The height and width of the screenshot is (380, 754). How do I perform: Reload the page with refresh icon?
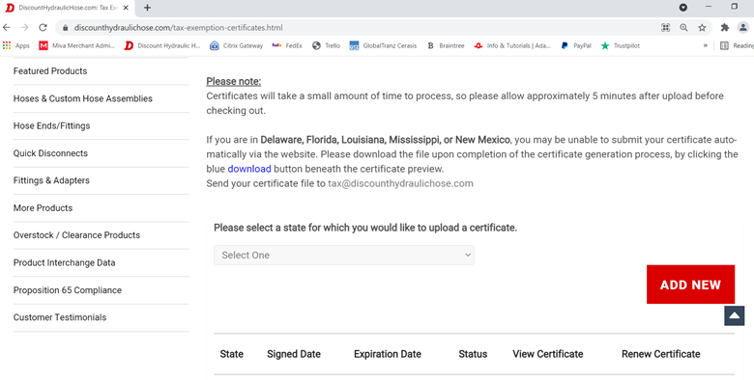click(43, 27)
